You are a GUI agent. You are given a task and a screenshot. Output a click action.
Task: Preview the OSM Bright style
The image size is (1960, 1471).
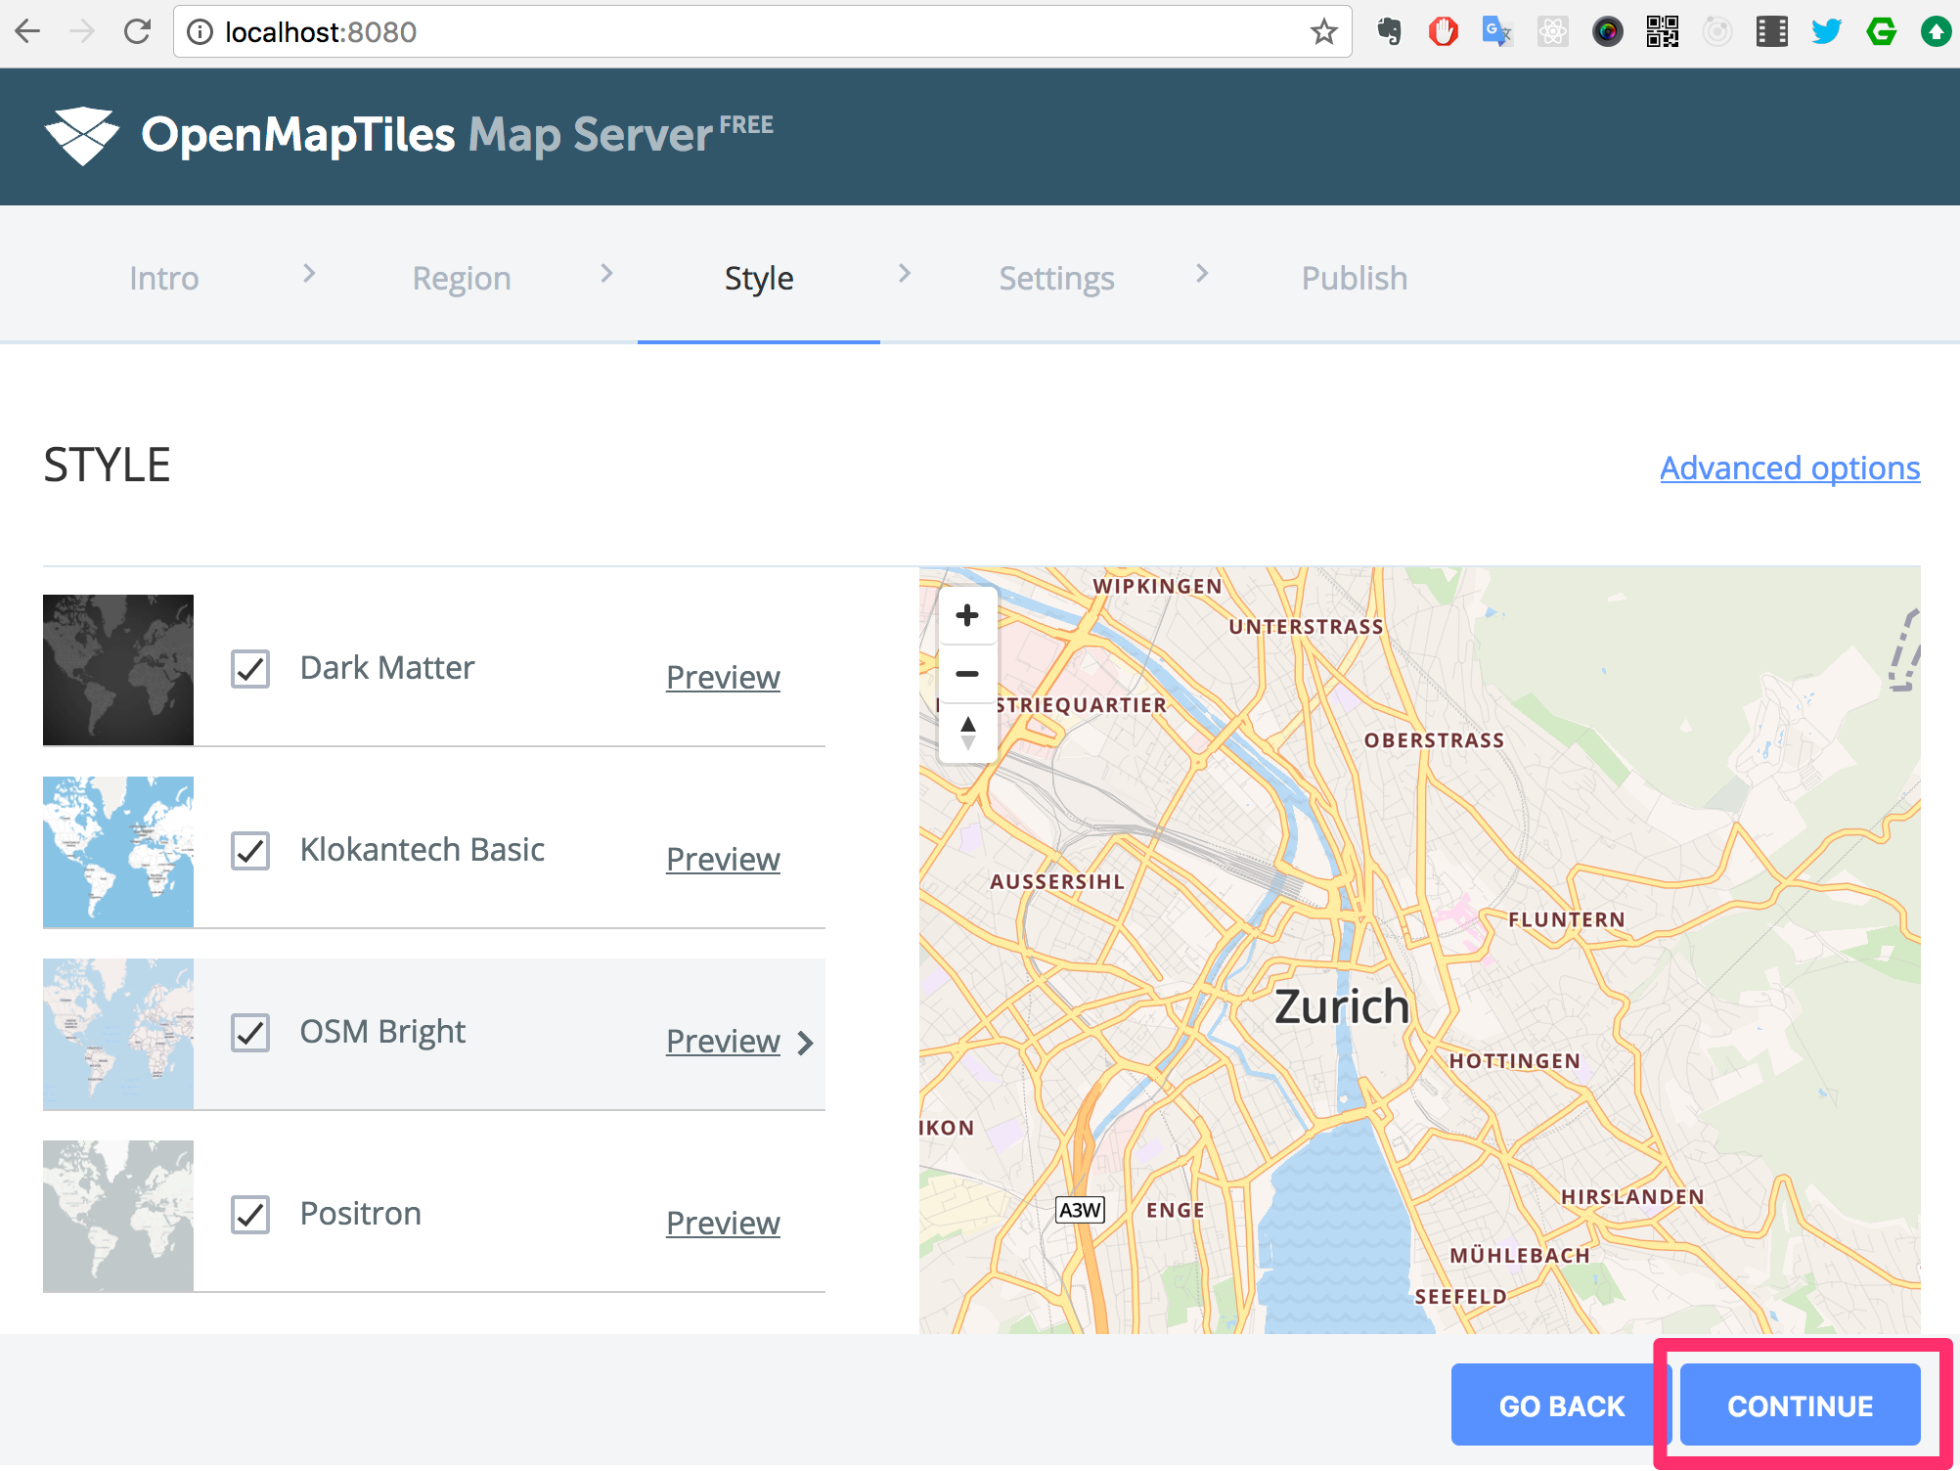pos(723,1041)
